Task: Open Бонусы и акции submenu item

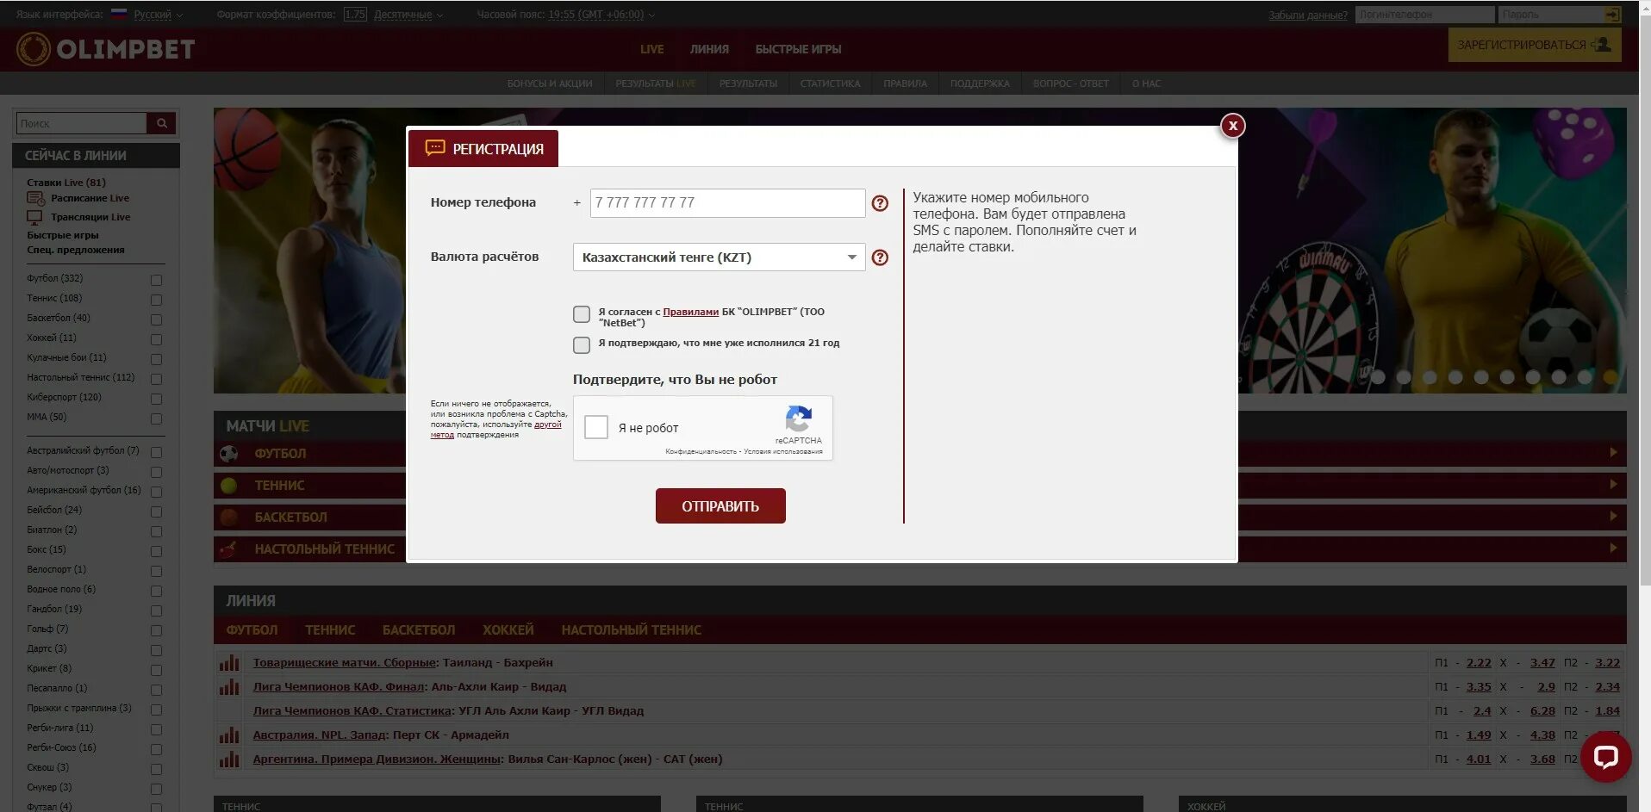Action: [x=550, y=84]
